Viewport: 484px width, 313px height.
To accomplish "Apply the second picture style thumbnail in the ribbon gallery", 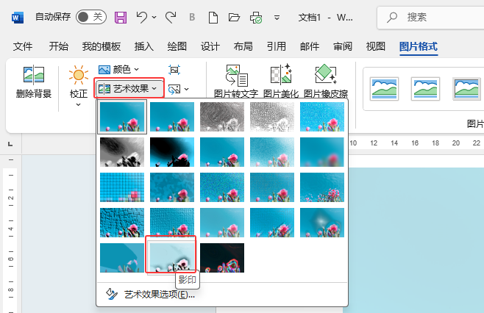I will [x=425, y=89].
